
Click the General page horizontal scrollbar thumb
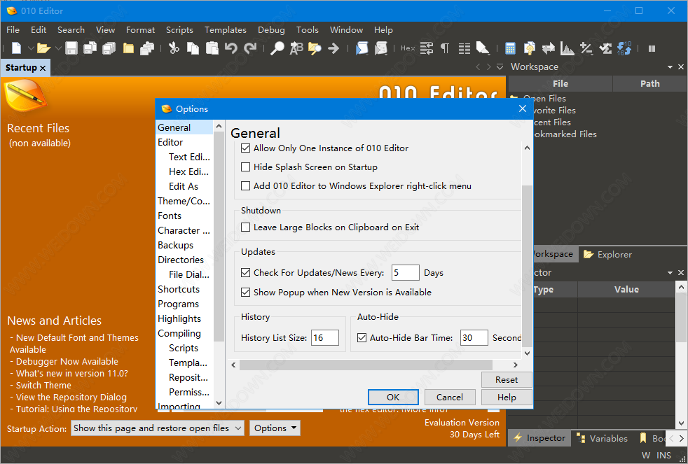[x=366, y=365]
